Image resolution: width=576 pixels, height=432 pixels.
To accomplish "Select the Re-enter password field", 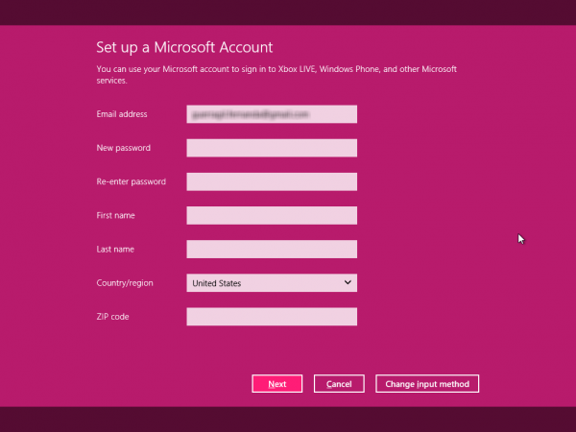I will (272, 181).
